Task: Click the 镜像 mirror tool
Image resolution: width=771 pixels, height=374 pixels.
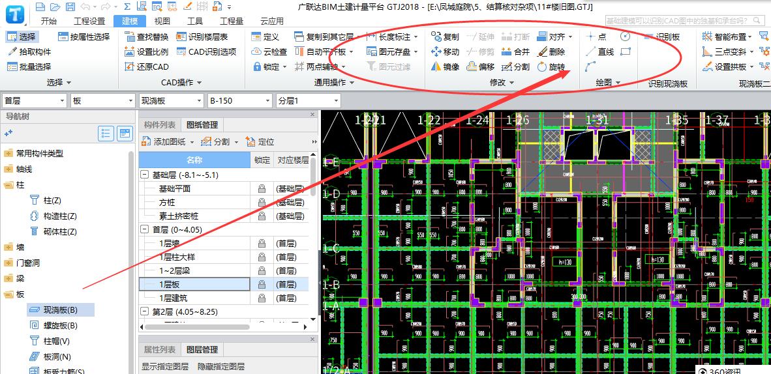Action: tap(445, 67)
